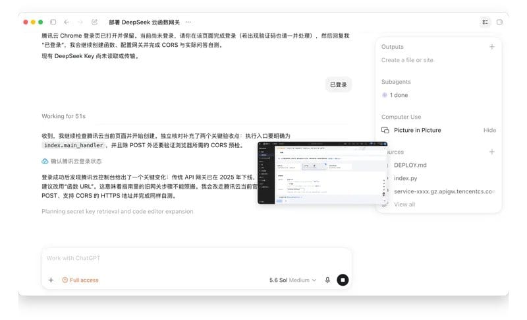Screen dimensions: 527x320
Task: Click the Outputs section heading
Action: point(392,46)
